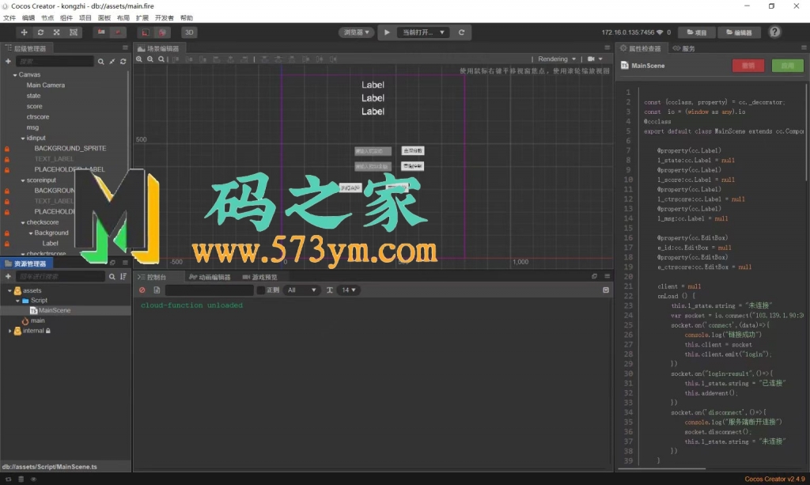Open the help question mark icon

(774, 32)
